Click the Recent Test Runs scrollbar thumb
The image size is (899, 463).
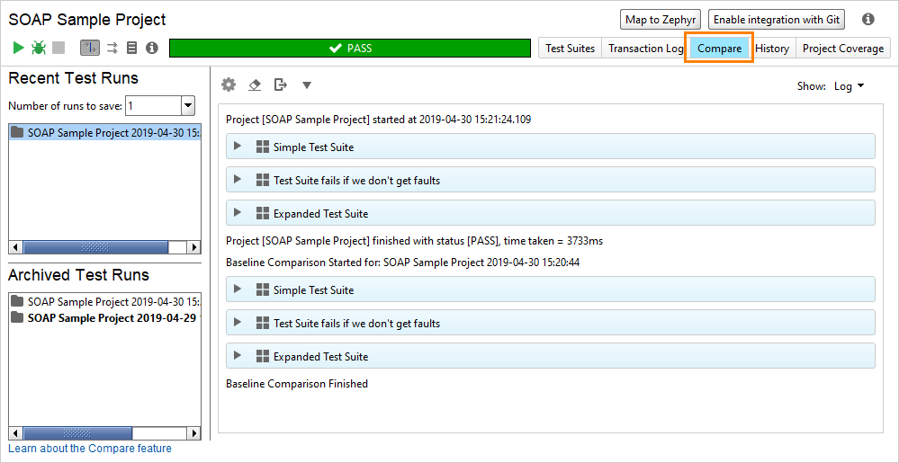point(95,247)
